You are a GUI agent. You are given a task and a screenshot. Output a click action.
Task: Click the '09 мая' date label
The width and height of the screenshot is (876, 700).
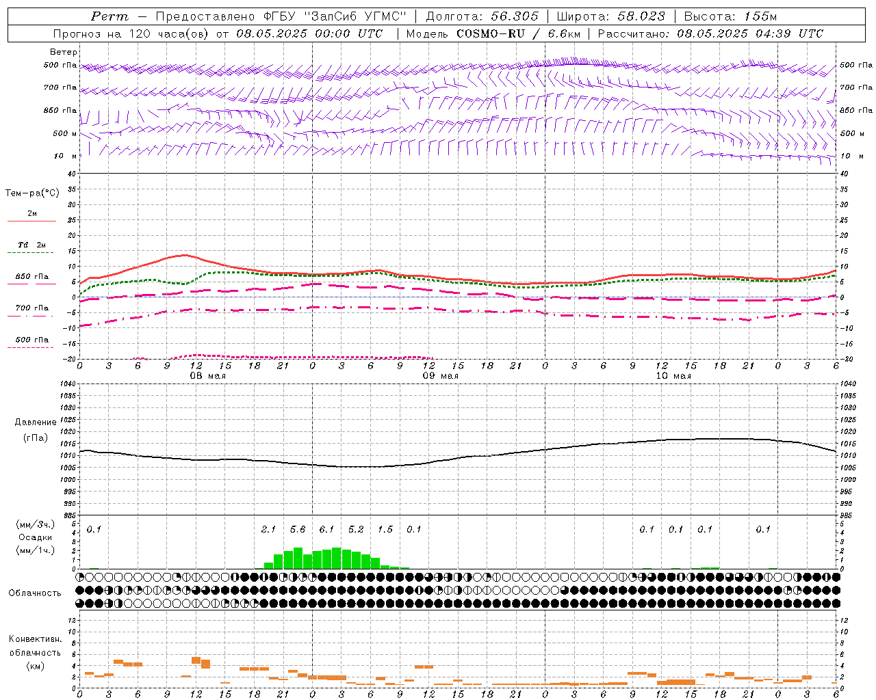(440, 376)
